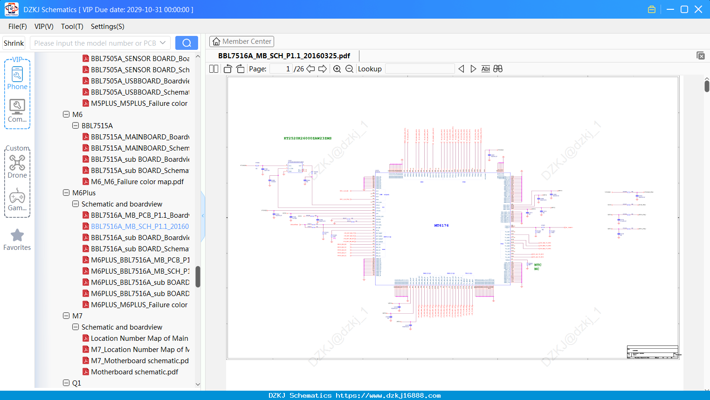
Task: Go to the previous page arrow
Action: 310,69
